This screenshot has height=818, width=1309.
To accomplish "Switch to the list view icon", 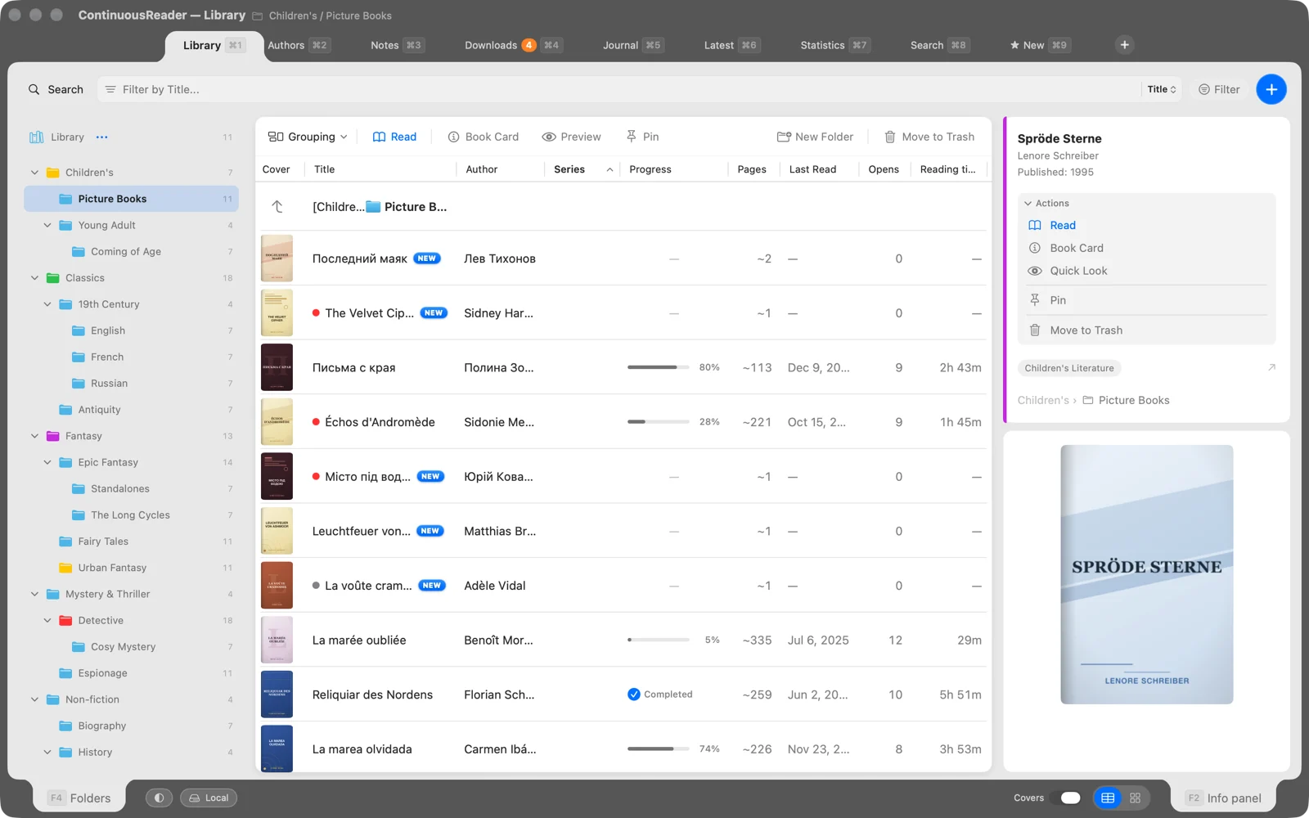I will (1108, 798).
